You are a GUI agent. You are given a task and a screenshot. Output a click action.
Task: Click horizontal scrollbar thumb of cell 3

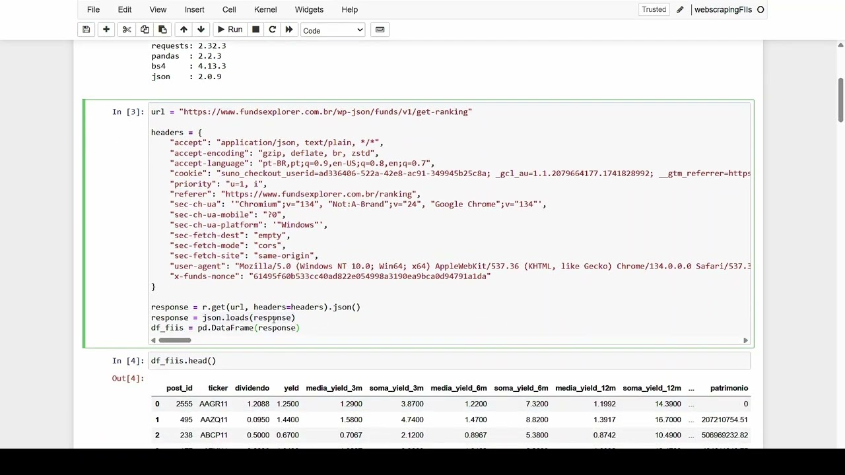[175, 340]
